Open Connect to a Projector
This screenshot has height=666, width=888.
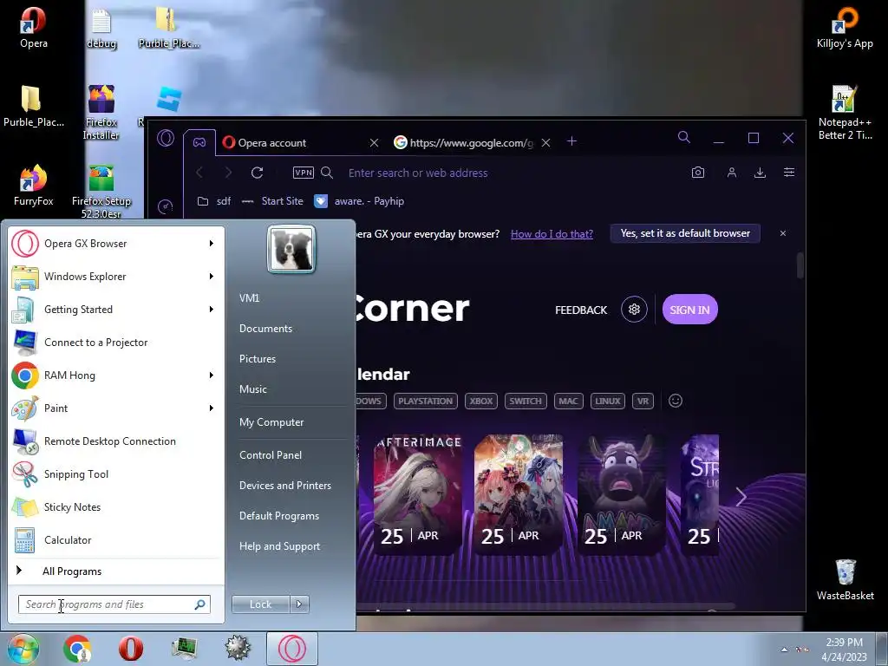115,343
